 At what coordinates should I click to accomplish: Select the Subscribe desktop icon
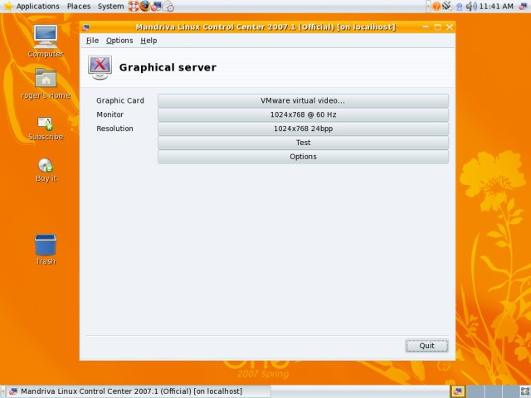(45, 124)
